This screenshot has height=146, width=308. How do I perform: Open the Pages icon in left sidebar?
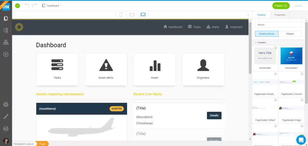tap(6, 19)
